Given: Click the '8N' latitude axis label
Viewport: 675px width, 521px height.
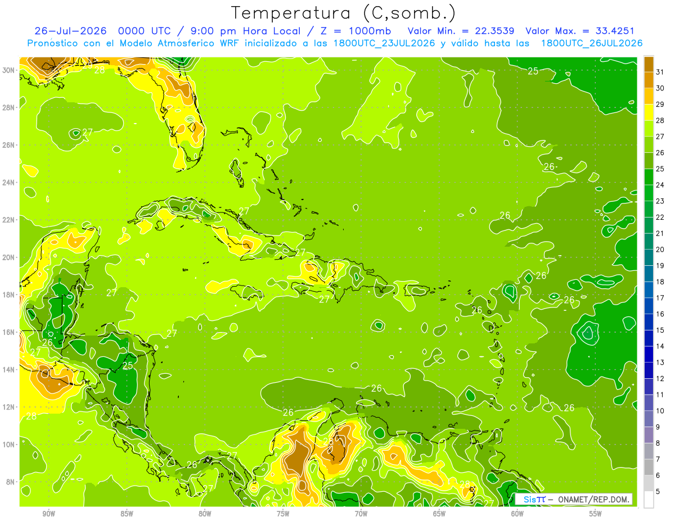Looking at the screenshot, I should (x=11, y=482).
